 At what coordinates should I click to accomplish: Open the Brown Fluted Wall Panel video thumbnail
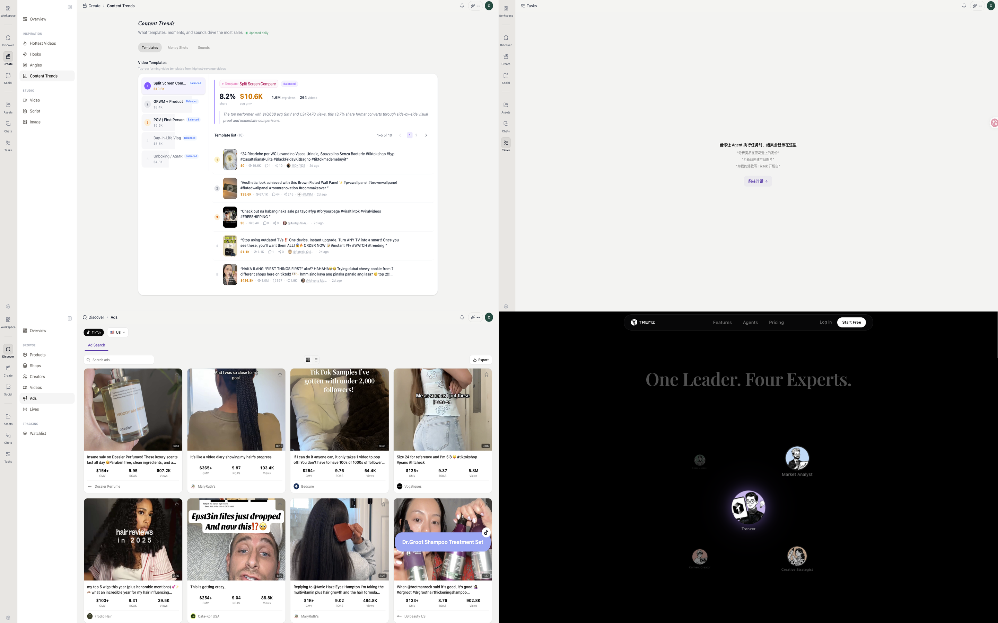(230, 188)
